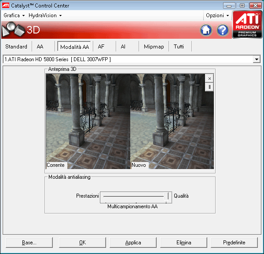Open Help via question mark icon
This screenshot has width=264, height=254.
(223, 30)
